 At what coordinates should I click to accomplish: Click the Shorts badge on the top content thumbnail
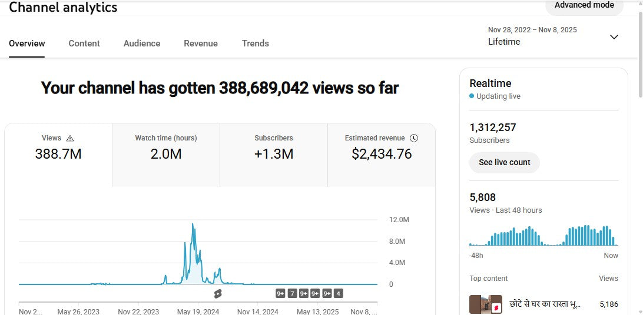coord(496,307)
